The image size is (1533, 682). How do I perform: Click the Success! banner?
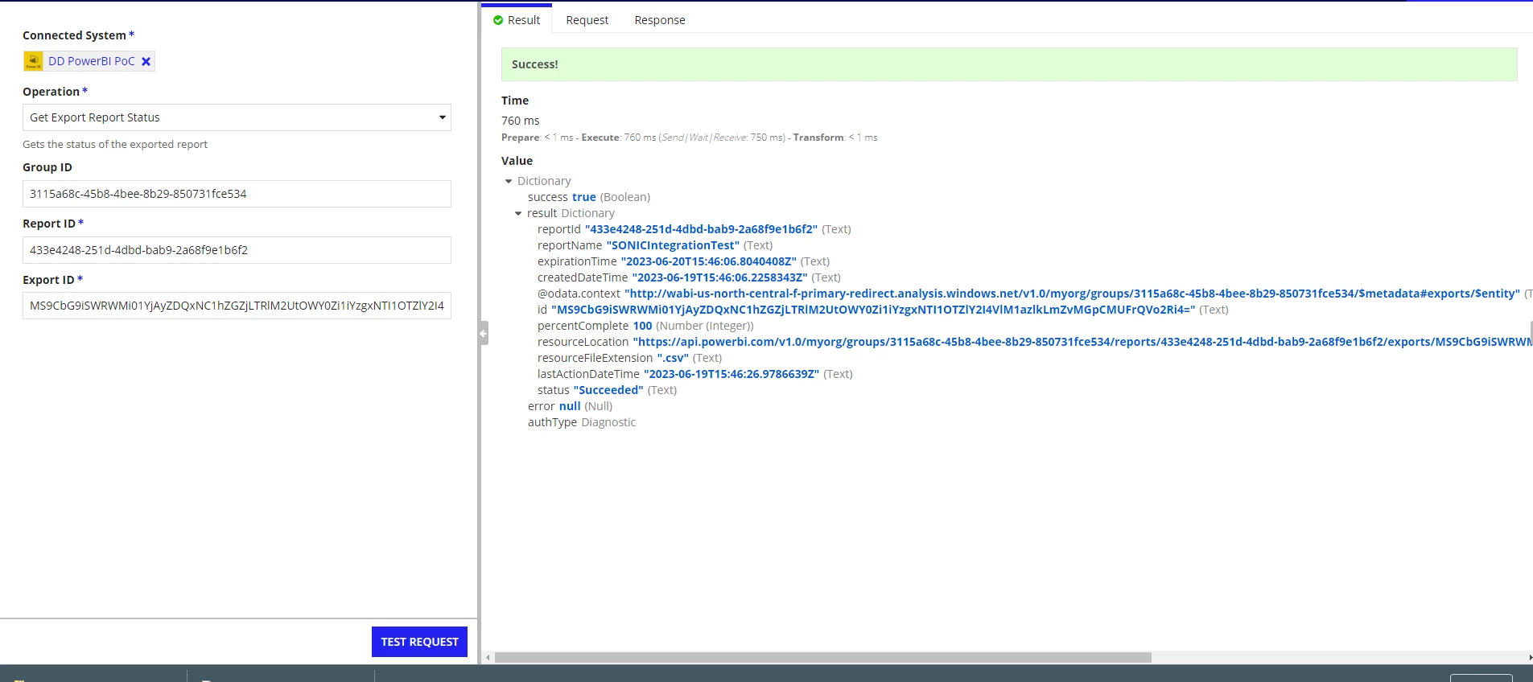click(x=1009, y=64)
